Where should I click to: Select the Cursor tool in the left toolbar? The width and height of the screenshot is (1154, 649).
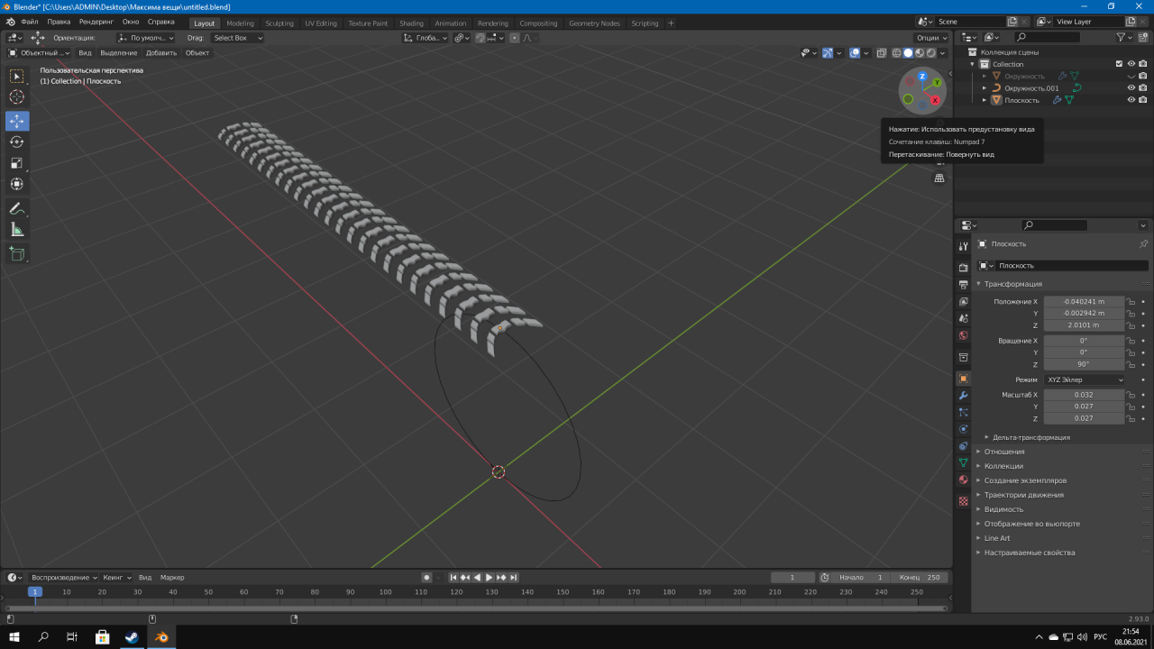click(x=17, y=97)
